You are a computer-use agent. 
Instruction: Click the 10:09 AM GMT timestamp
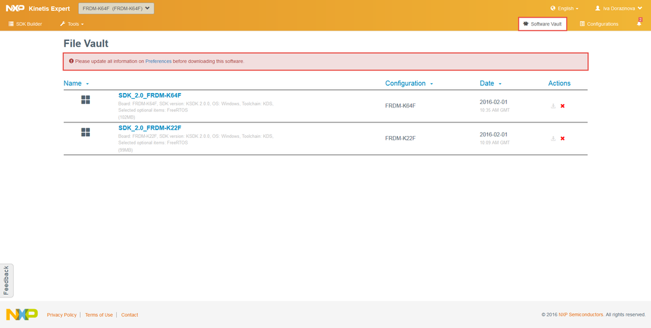(x=495, y=143)
